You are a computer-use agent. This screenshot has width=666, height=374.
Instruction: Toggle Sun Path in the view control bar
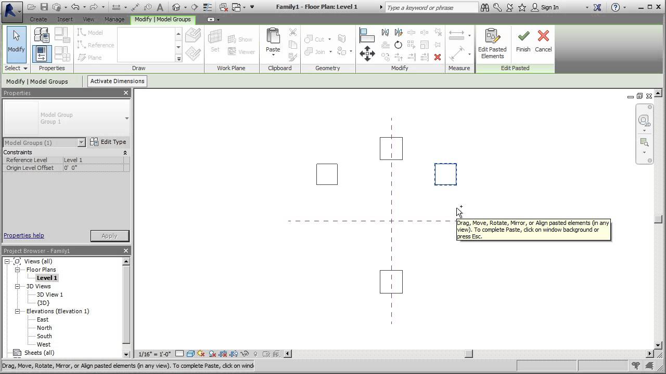click(x=201, y=354)
